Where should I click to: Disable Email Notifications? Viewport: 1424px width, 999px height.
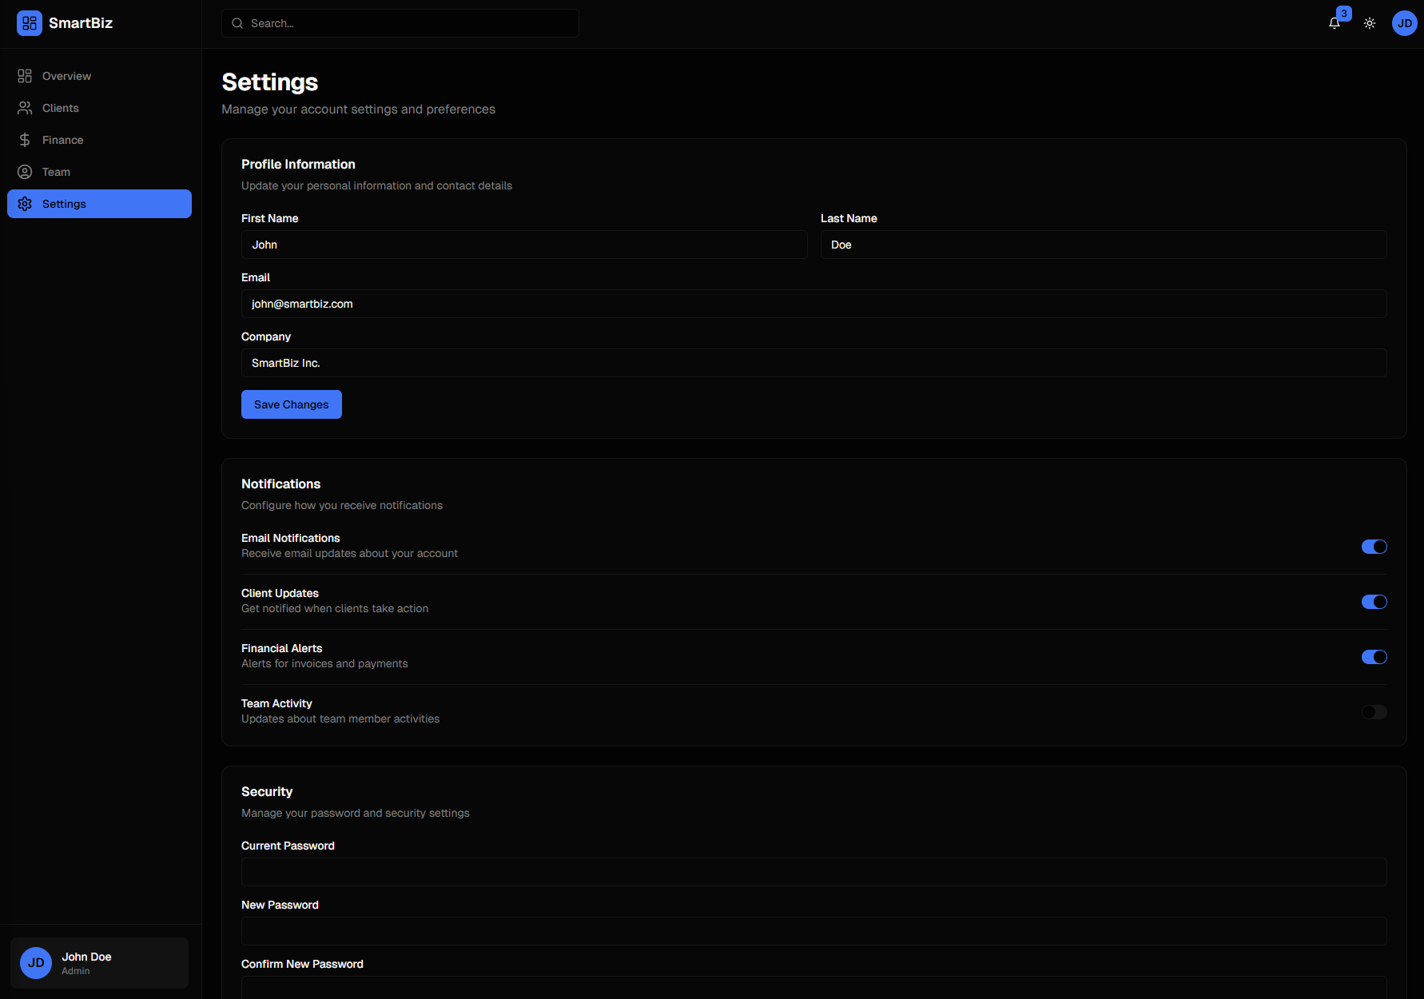tap(1374, 547)
